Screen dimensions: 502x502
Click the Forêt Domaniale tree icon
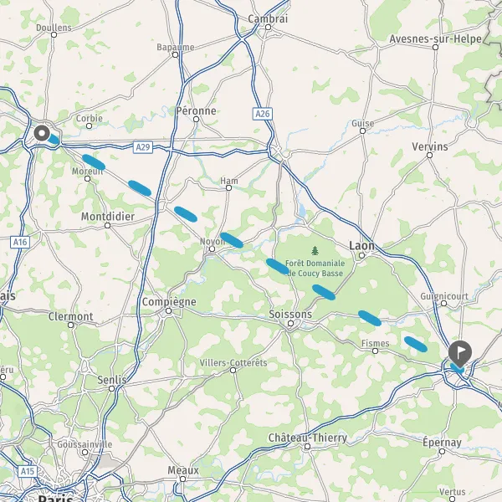coord(315,251)
